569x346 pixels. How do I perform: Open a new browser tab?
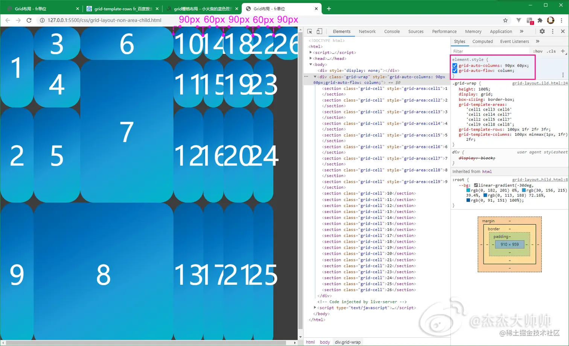click(x=329, y=9)
